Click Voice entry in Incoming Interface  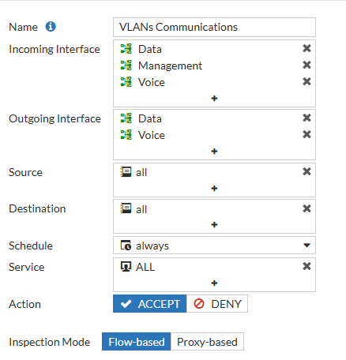point(152,82)
